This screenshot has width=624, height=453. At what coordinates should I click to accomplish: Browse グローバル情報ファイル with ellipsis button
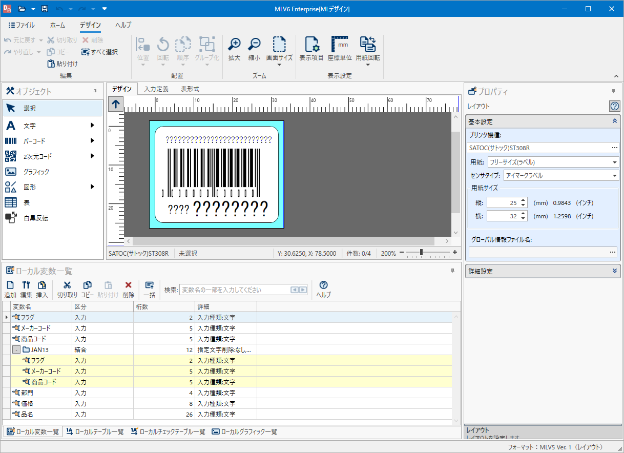click(613, 252)
